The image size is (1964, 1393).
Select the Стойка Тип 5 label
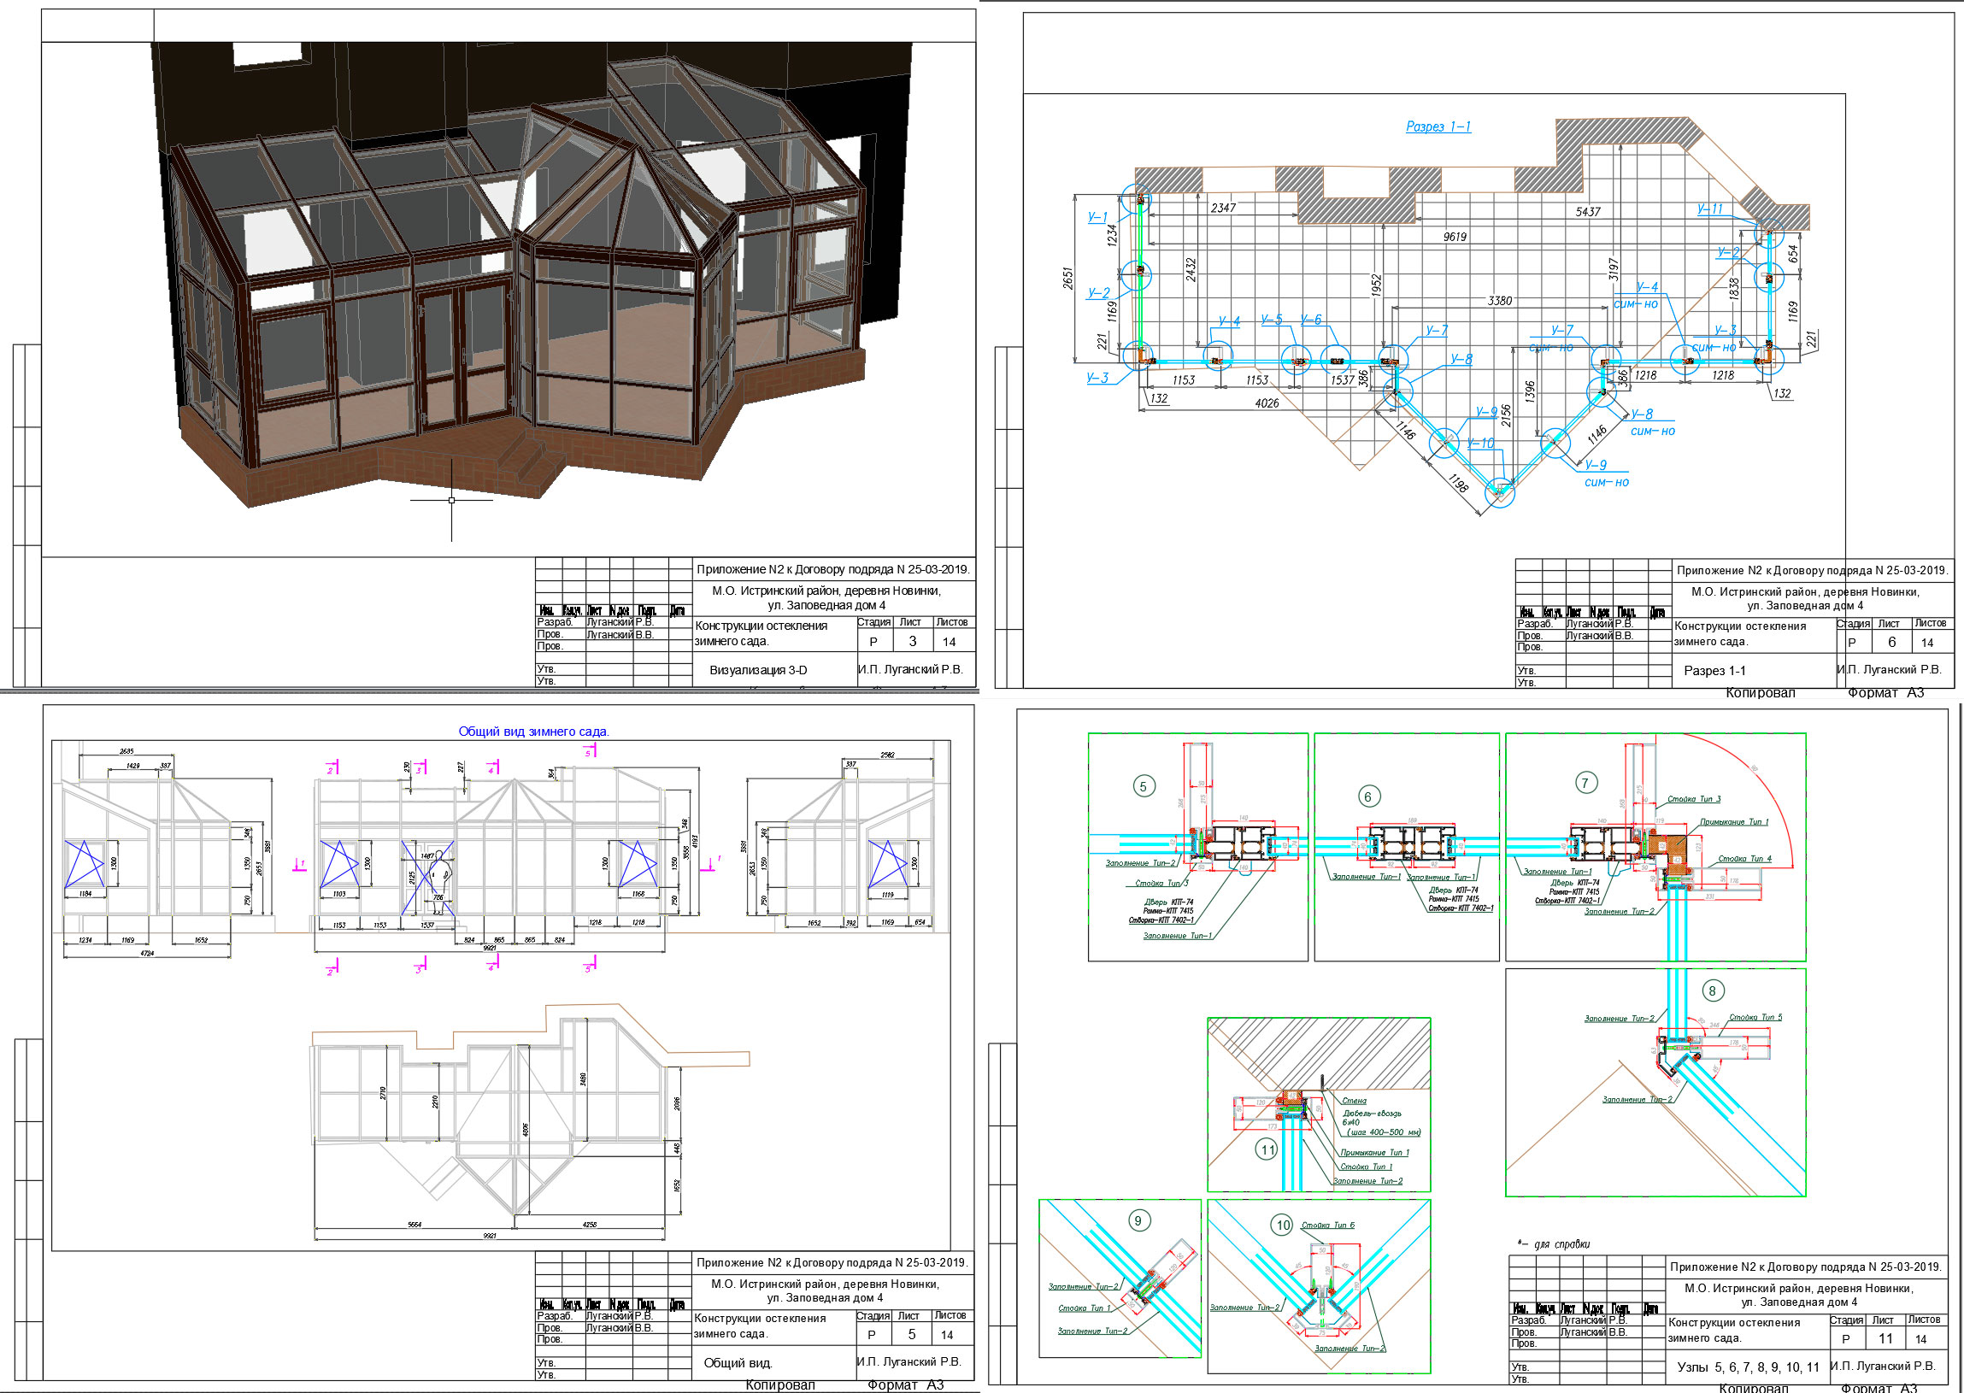click(x=1755, y=1017)
